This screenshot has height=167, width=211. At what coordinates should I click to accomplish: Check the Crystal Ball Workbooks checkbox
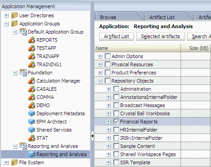[116, 113]
